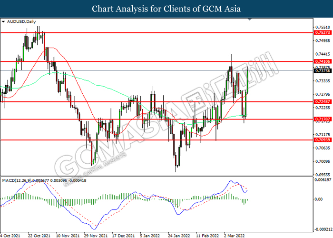Viewport: 333px width, 238px height.
Task: Select the 0.74106 resistance price label
Action: click(x=323, y=61)
